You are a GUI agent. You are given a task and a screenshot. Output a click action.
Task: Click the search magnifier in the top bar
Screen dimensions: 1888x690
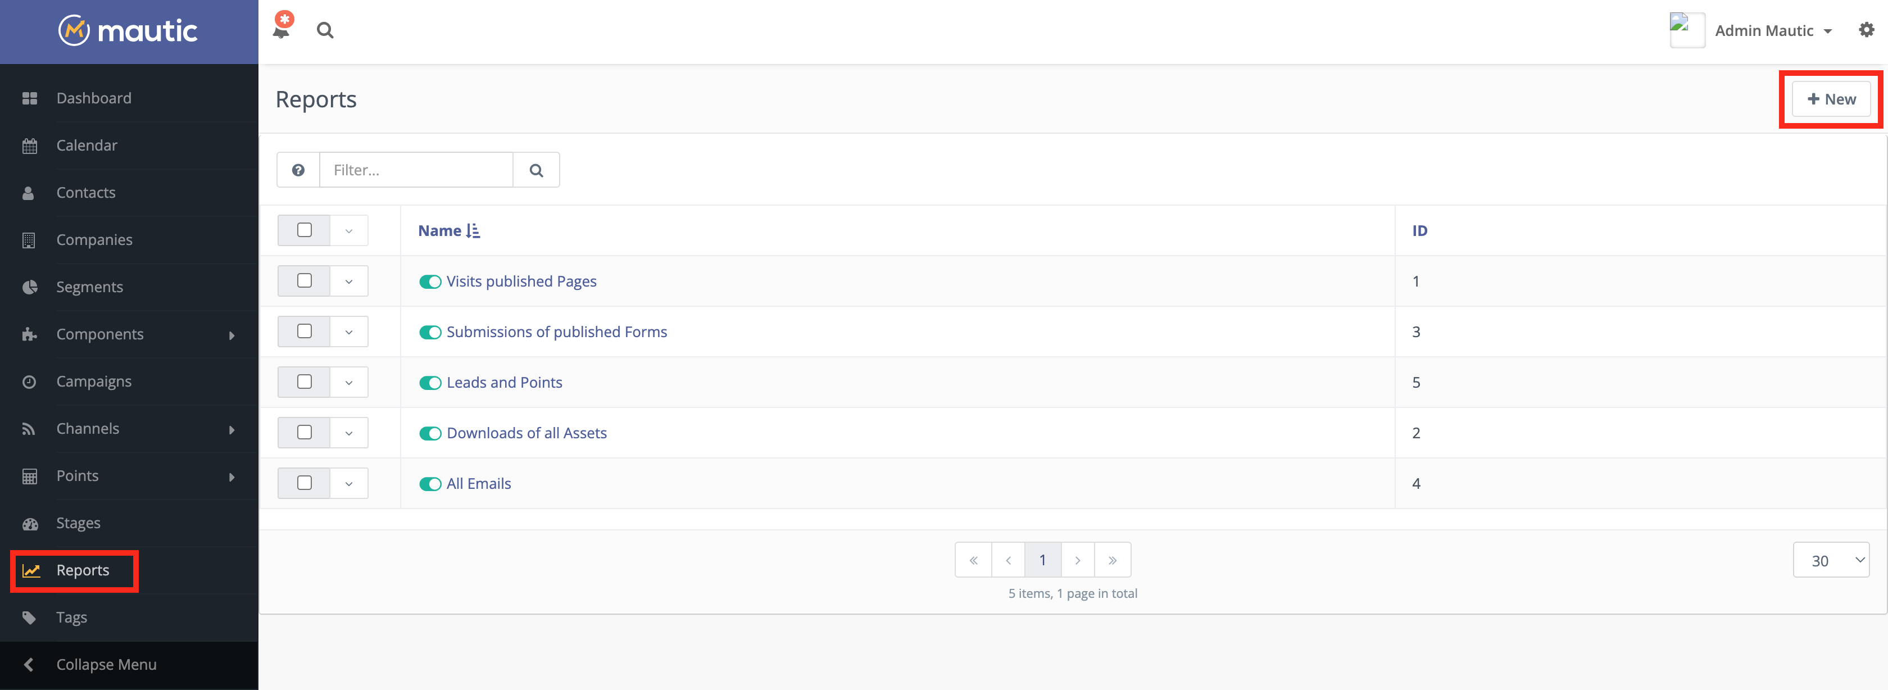[x=325, y=30]
